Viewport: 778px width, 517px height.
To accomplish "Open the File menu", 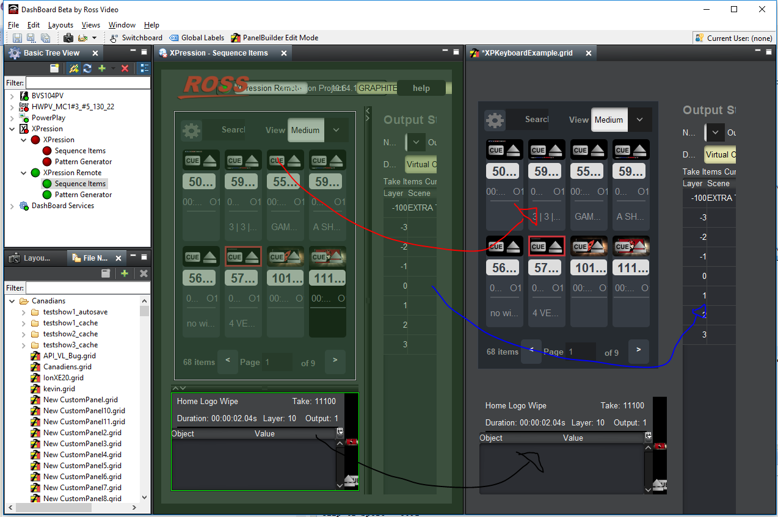I will click(13, 25).
